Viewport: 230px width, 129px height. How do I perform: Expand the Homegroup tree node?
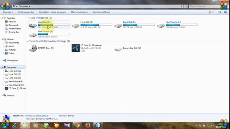pos(2,60)
